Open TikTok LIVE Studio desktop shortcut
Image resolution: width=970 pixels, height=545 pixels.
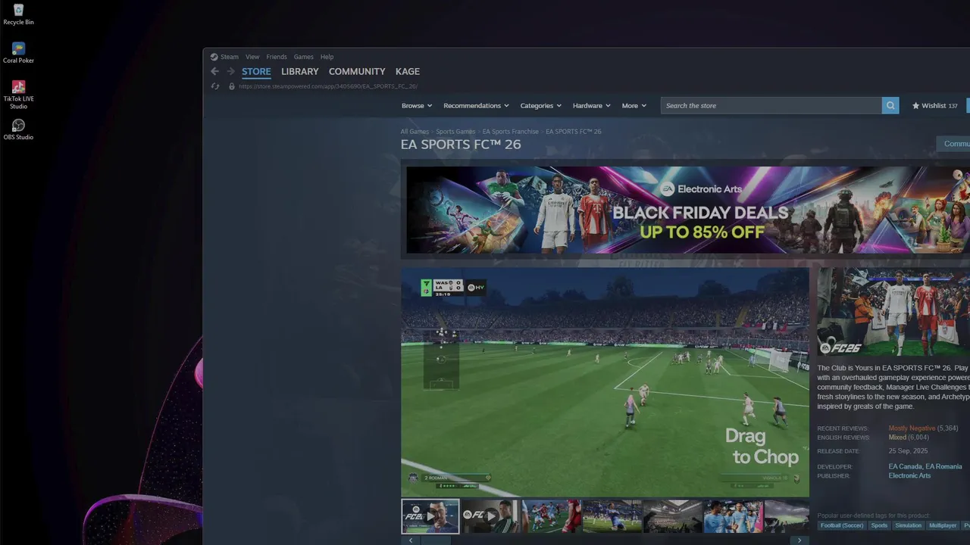[x=18, y=95]
